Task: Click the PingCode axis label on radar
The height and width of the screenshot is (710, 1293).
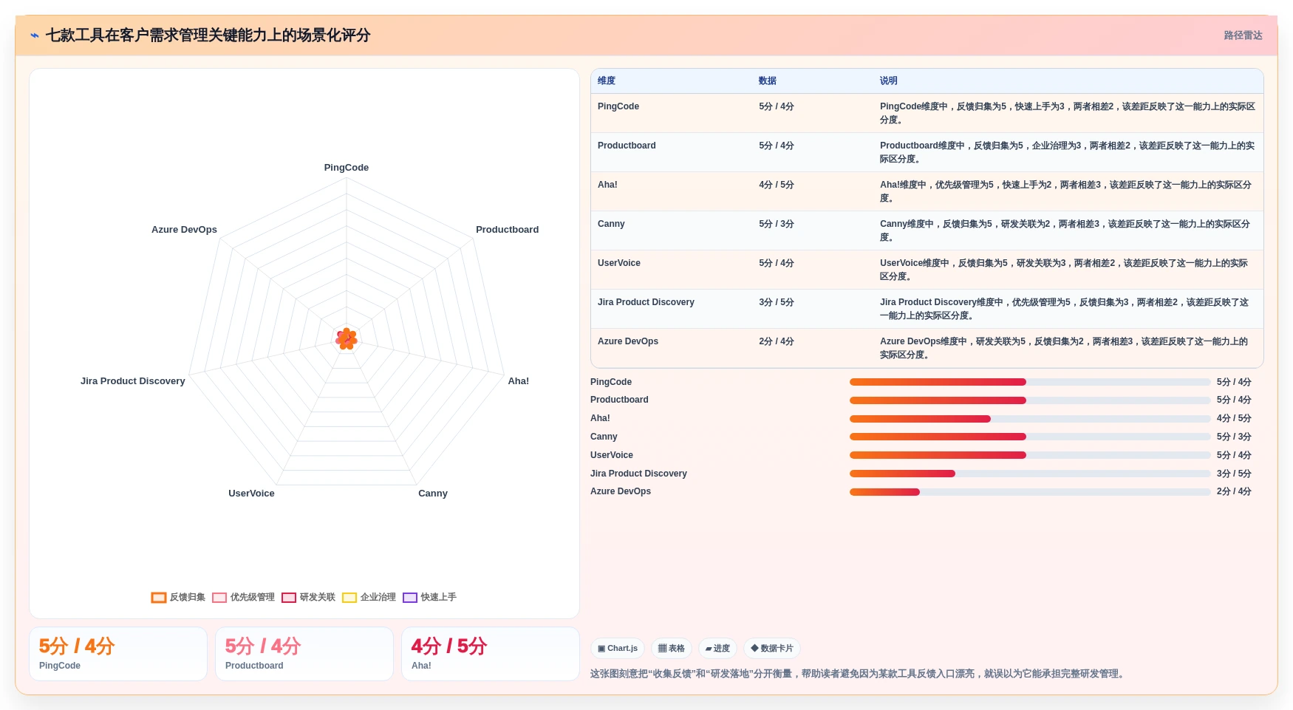Action: pos(347,168)
